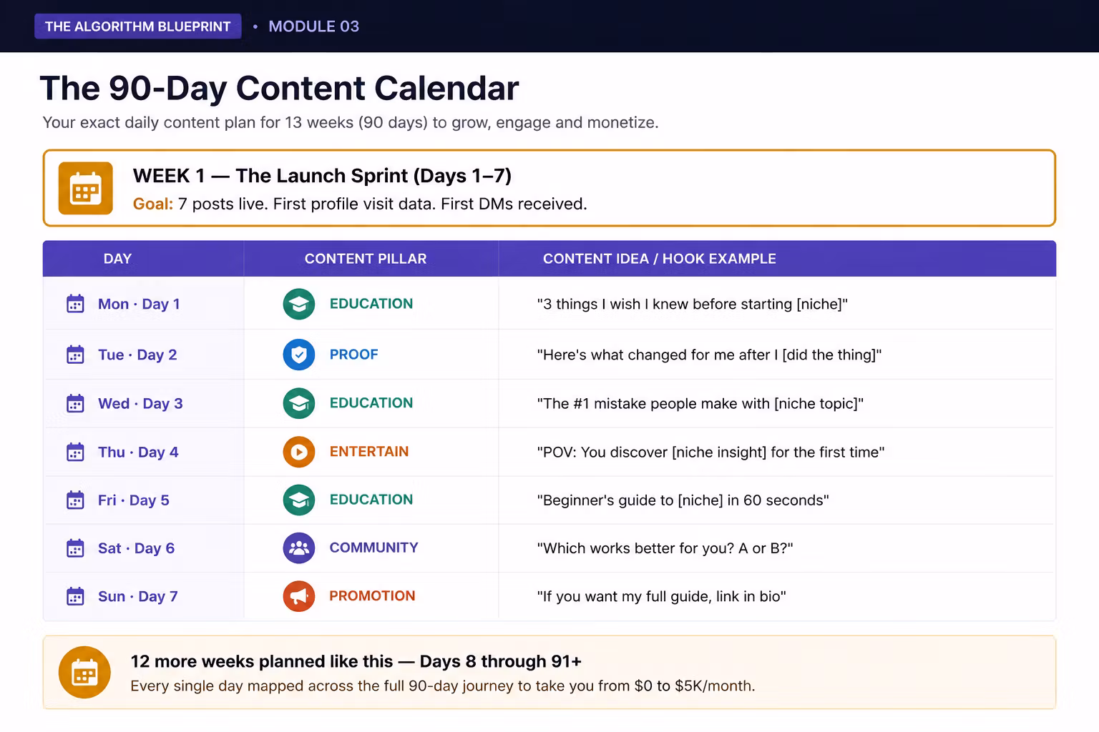Select the Fri · Day 5 label
Viewport: 1099px width, 732px height.
coord(134,500)
